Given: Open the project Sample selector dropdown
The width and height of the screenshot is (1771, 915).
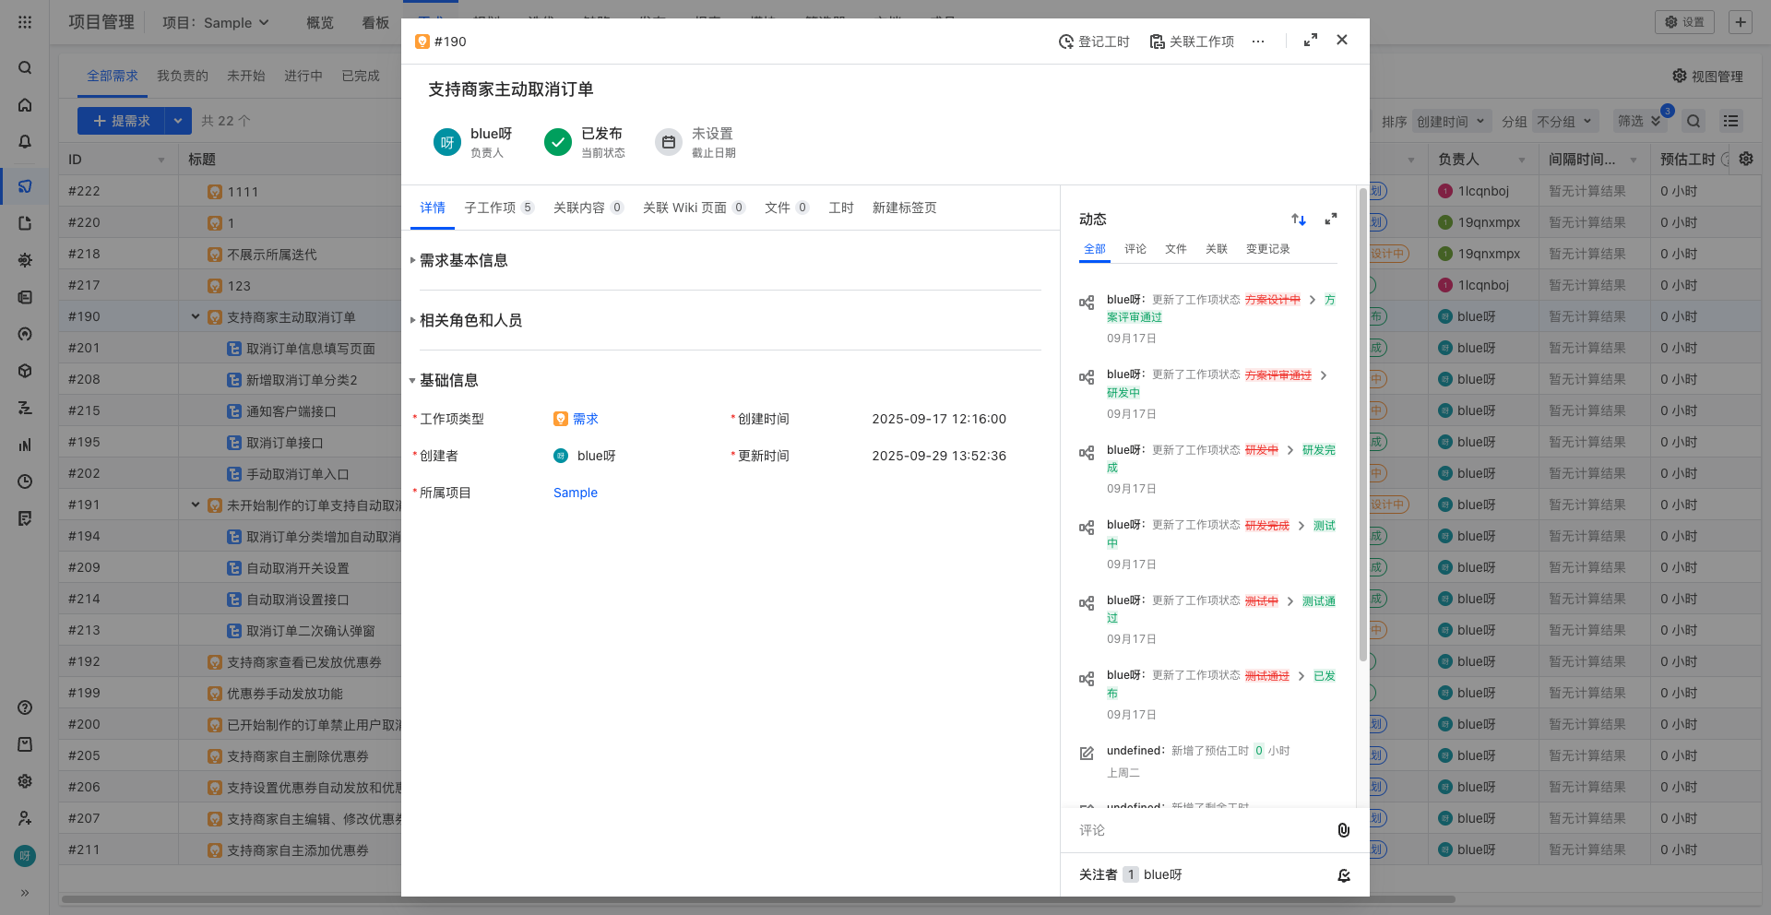Looking at the screenshot, I should (x=217, y=23).
